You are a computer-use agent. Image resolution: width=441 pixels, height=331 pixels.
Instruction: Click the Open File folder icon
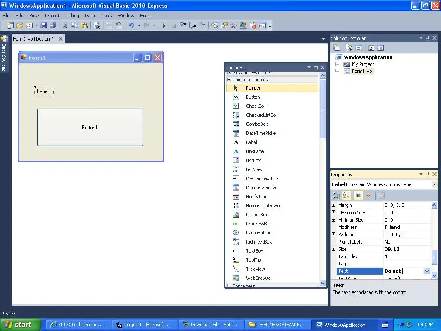20,25
